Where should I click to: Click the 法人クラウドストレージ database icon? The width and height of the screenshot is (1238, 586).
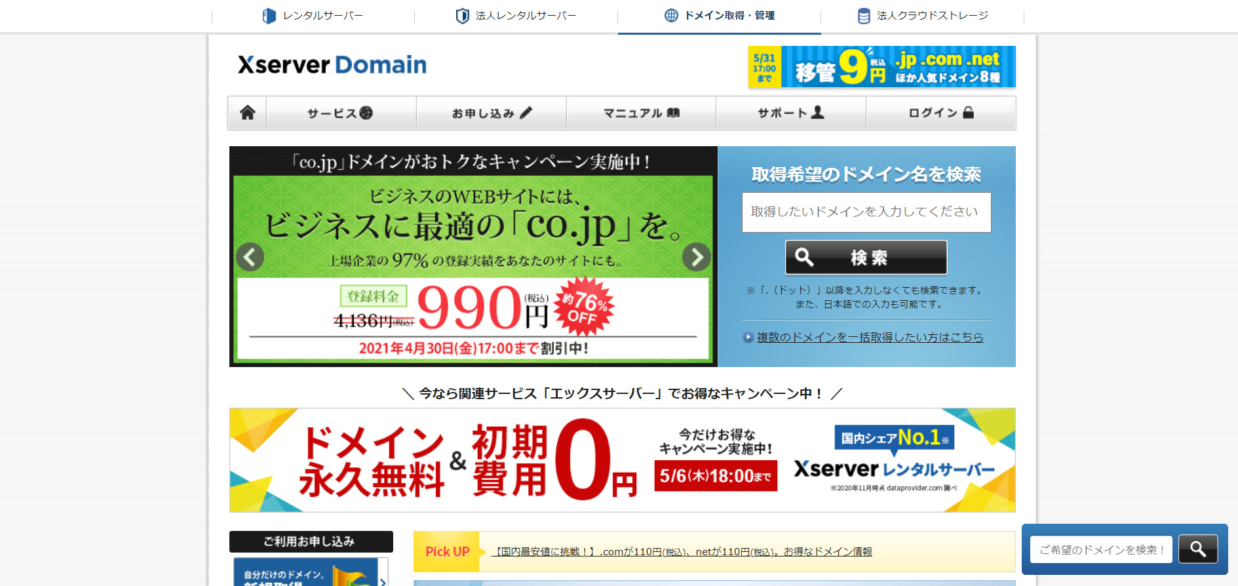[864, 16]
